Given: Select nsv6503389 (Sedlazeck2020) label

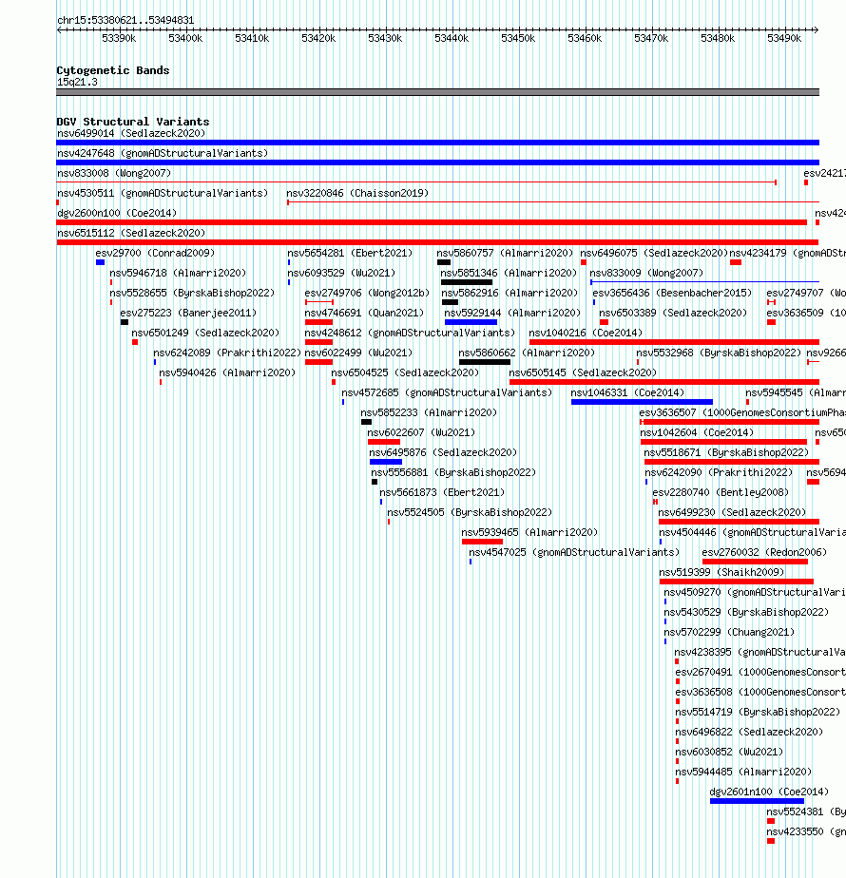Looking at the screenshot, I should 673,313.
